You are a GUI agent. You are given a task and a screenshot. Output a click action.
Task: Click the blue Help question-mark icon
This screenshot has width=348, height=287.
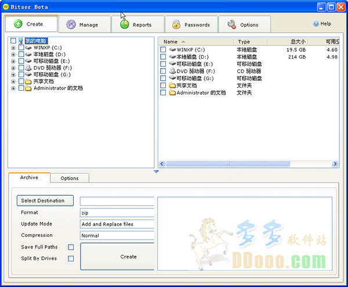pyautogui.click(x=316, y=24)
